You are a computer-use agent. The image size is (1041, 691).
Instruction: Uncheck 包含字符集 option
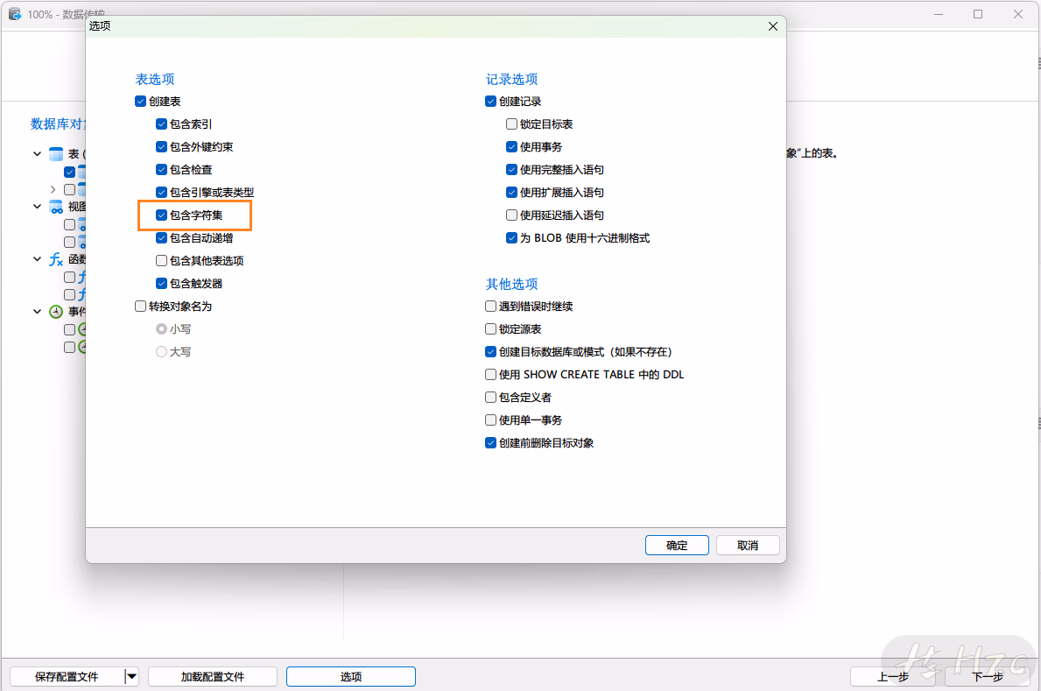point(161,215)
